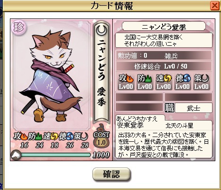Click the 修練総合 Lv0 / 50 bar
The width and height of the screenshot is (221, 190).
tap(164, 66)
